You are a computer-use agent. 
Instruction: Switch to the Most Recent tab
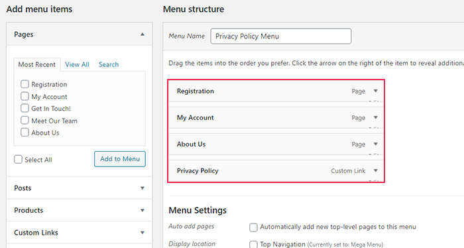tap(37, 64)
